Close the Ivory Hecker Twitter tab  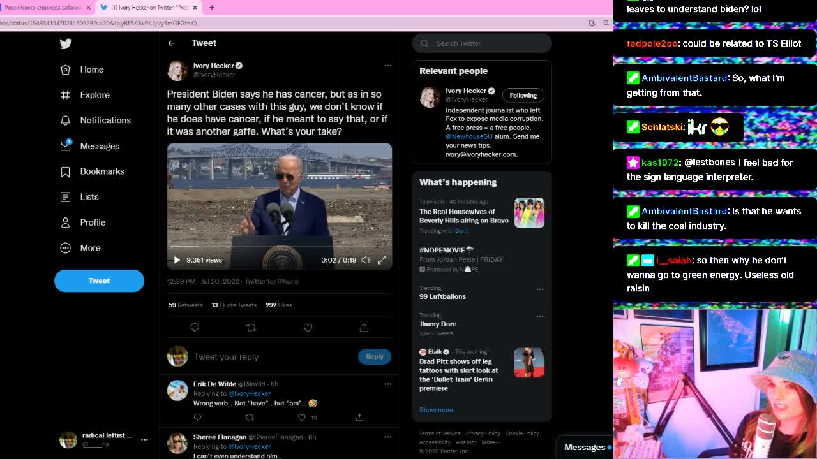coord(195,8)
